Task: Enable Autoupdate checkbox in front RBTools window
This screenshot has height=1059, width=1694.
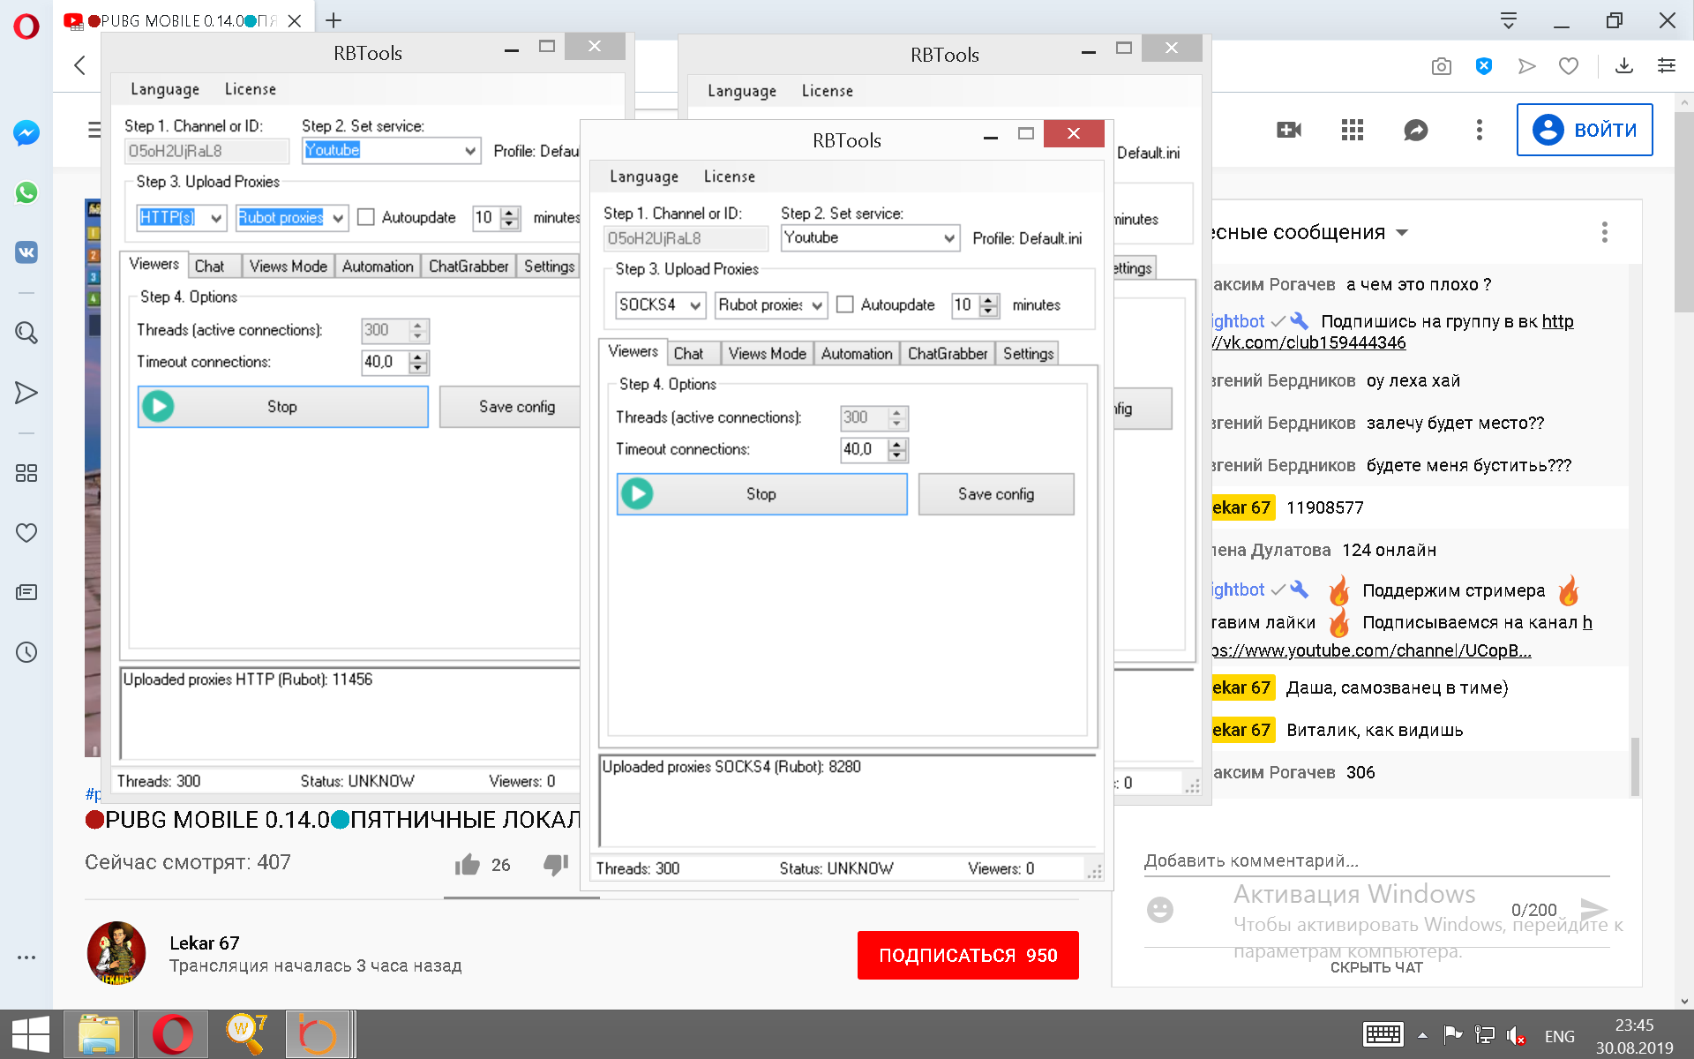Action: click(845, 305)
